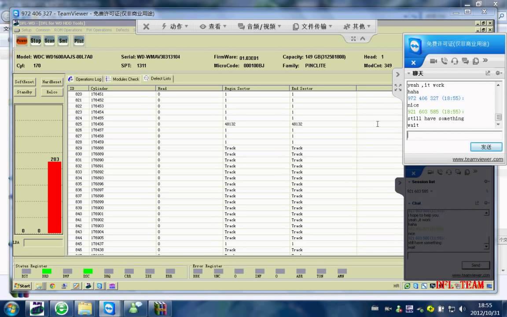507x317 pixels.
Task: Start a Scan from the toolbar
Action: coord(49,41)
